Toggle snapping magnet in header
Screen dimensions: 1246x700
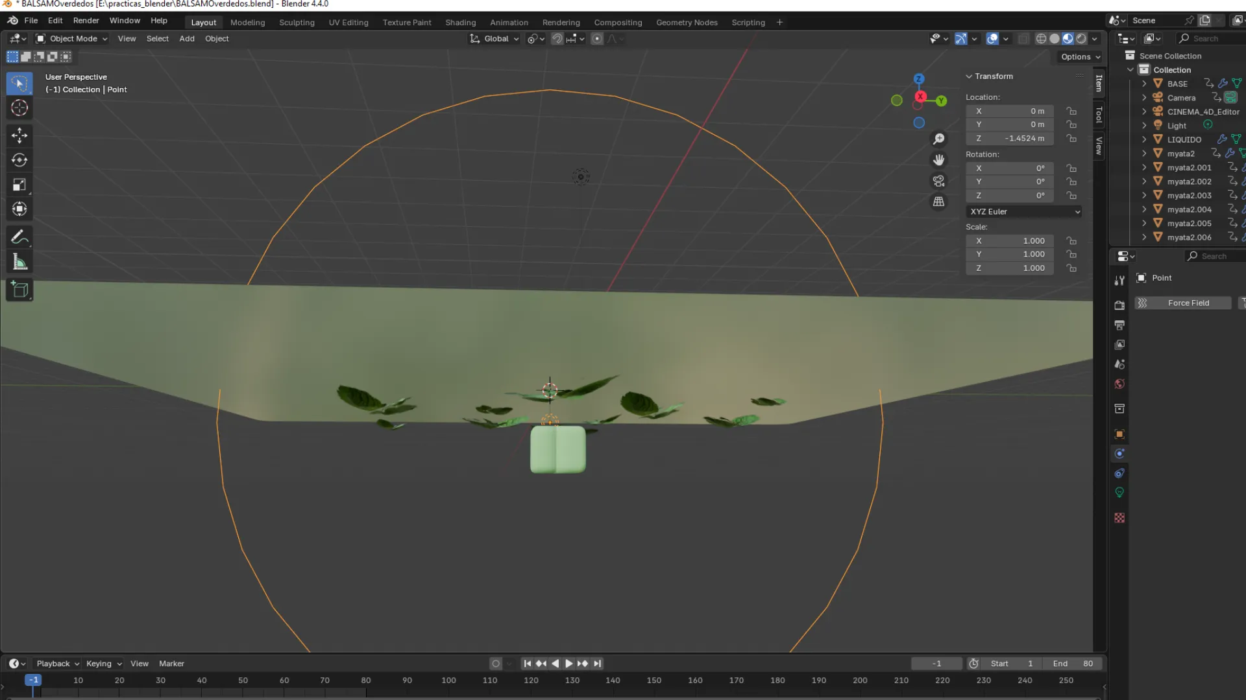[557, 39]
